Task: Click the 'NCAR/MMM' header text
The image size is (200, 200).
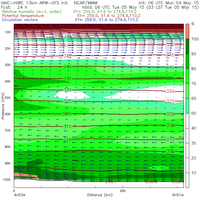Action: (86, 3)
